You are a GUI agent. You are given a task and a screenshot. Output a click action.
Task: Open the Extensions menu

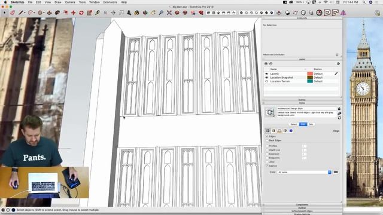click(110, 2)
